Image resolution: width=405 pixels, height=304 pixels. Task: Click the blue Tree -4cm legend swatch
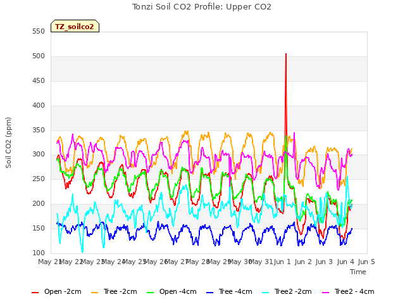click(x=209, y=293)
